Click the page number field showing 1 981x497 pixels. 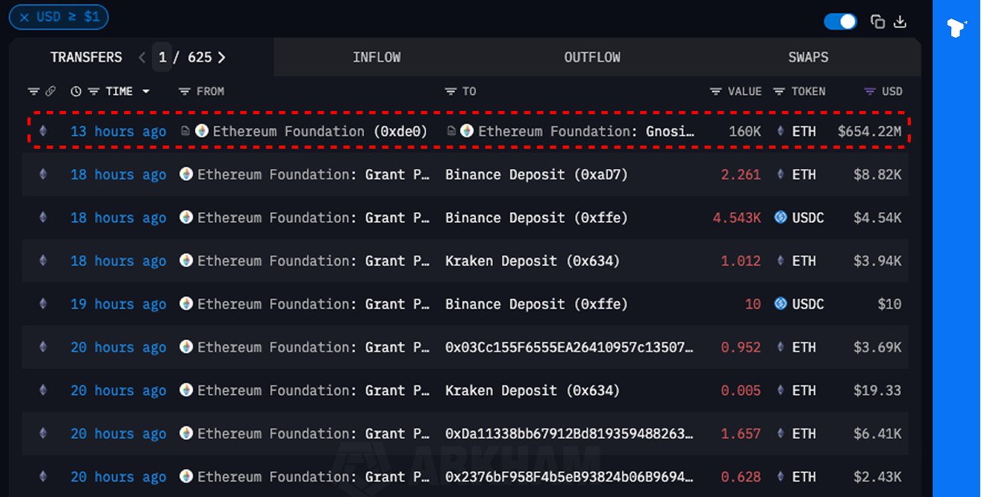[163, 57]
